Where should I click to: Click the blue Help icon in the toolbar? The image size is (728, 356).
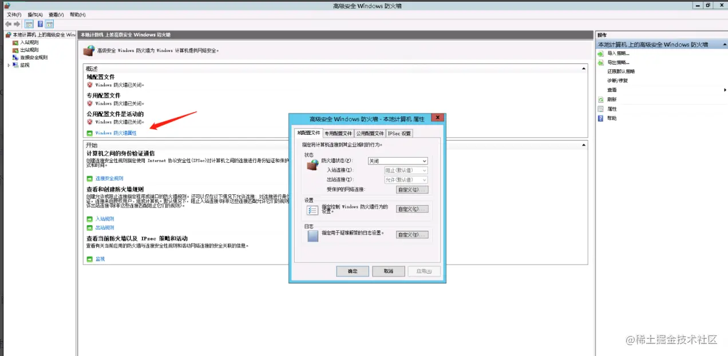(41, 24)
